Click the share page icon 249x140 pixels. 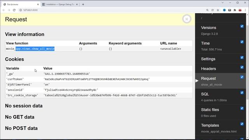click(212, 10)
